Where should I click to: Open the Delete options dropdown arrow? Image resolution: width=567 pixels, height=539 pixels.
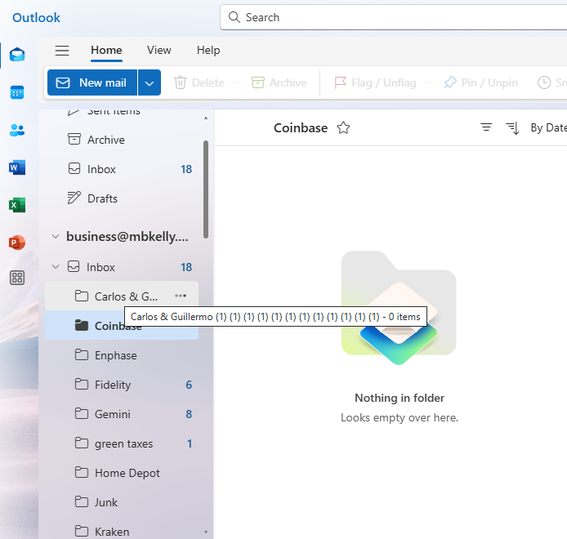[x=235, y=82]
